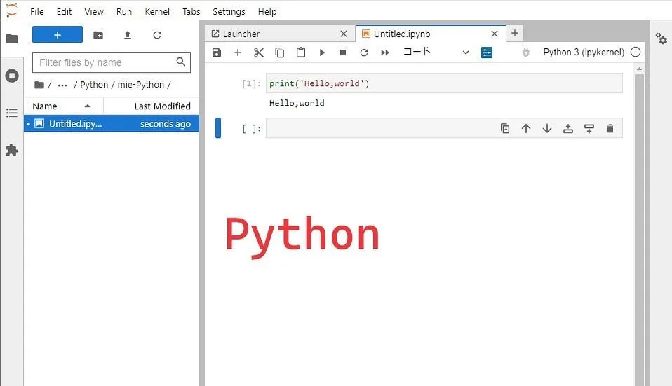The image size is (672, 386).
Task: Sort files by Last Modified column
Action: [x=152, y=106]
